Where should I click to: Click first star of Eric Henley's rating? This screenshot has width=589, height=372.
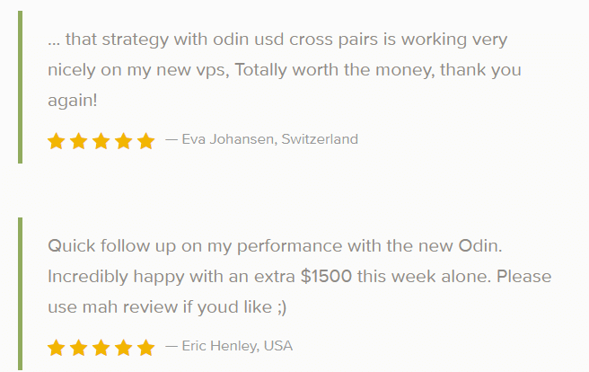(x=57, y=348)
